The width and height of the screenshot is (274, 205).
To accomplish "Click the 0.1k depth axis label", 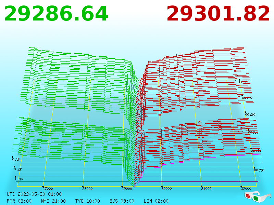I will [x=19, y=179].
